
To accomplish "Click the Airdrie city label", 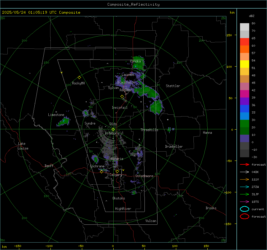I will point(117,159).
